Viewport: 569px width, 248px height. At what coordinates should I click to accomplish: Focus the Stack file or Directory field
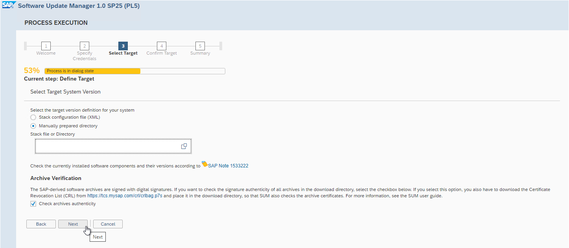pos(106,146)
